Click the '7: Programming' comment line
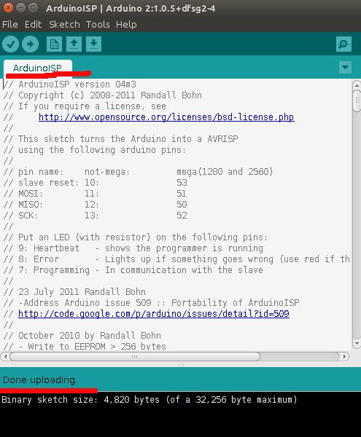The height and width of the screenshot is (437, 361). [133, 269]
